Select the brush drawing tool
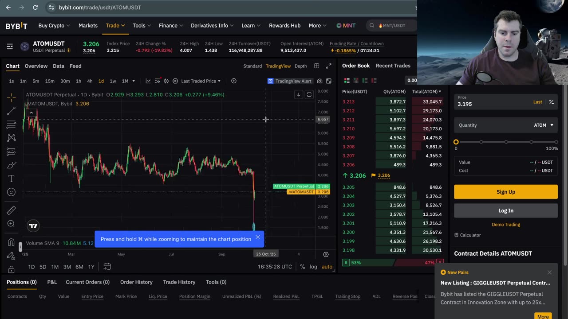568x319 pixels. point(12,165)
